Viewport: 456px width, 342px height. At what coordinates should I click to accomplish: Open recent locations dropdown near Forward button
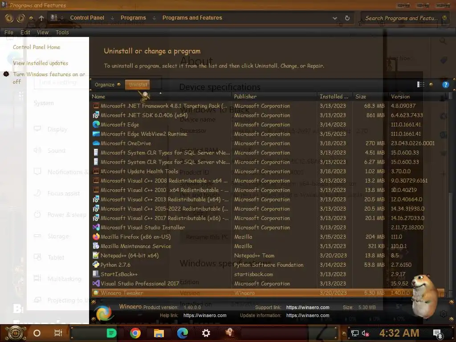(31, 18)
